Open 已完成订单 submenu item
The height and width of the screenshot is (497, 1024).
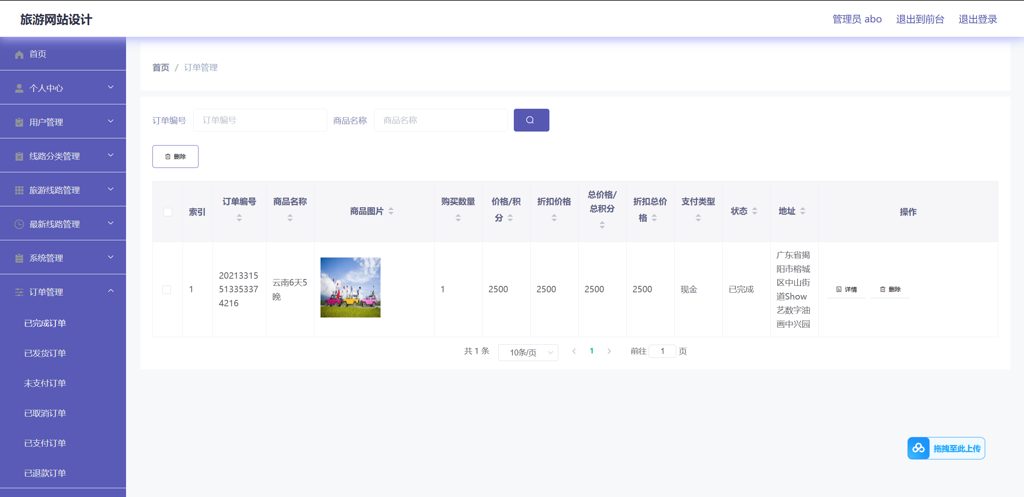pyautogui.click(x=45, y=323)
